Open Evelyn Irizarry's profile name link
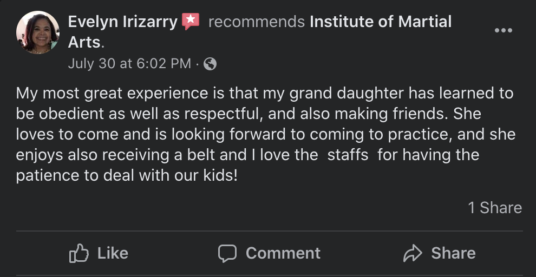This screenshot has height=277, width=536. [x=123, y=22]
